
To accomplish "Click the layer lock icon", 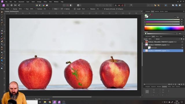I will 184,39.
